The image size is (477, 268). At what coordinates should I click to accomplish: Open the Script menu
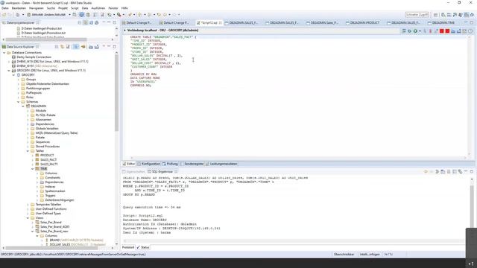coord(75,8)
